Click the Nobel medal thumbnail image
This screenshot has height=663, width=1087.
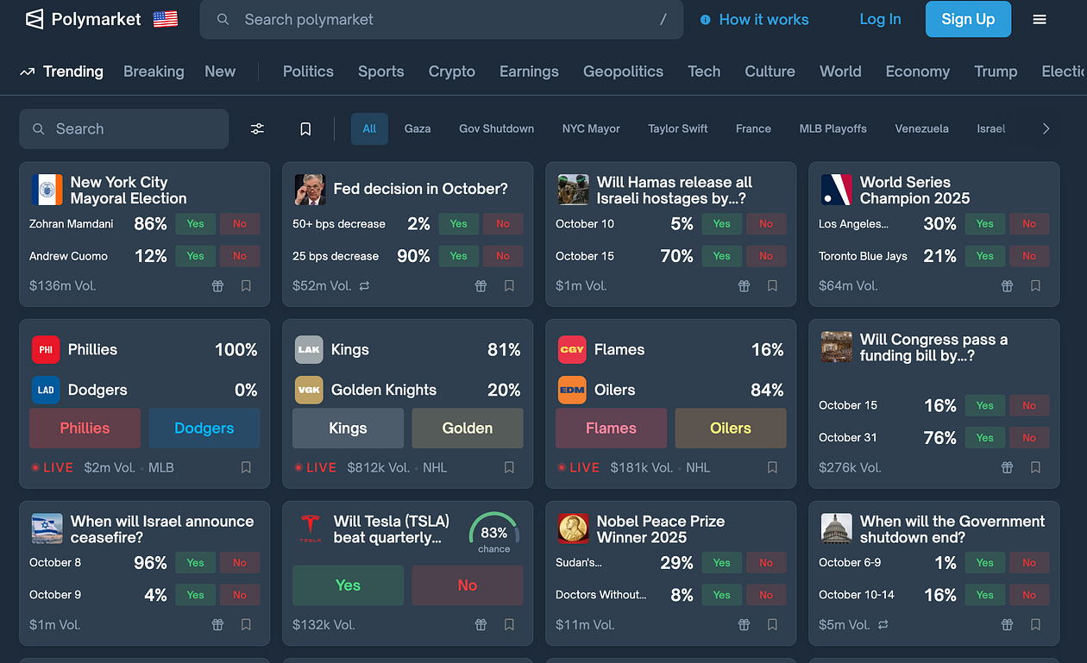[x=573, y=529]
